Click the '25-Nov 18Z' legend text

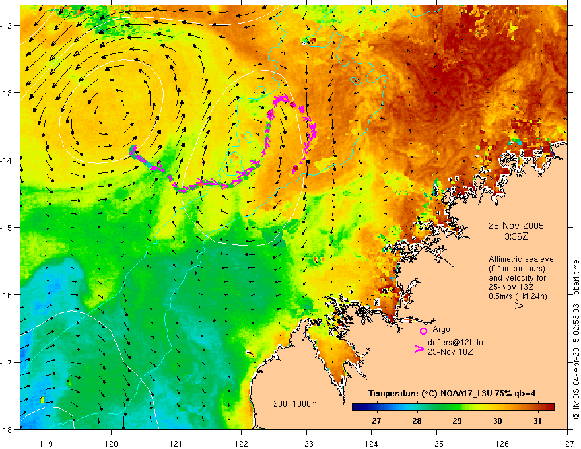pyautogui.click(x=450, y=352)
